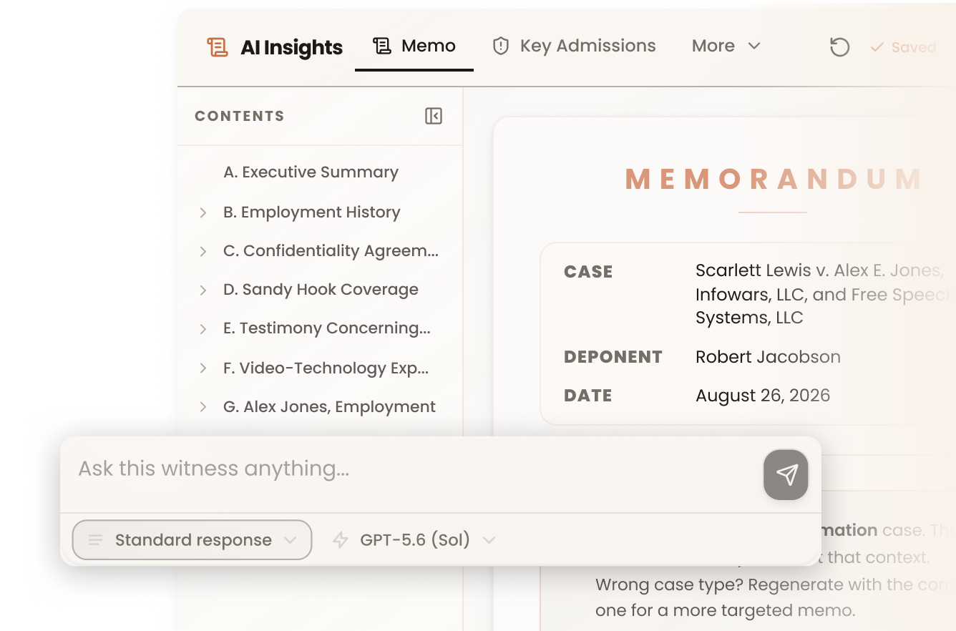The height and width of the screenshot is (631, 956).
Task: Select B. Employment History entry
Action: coord(312,212)
